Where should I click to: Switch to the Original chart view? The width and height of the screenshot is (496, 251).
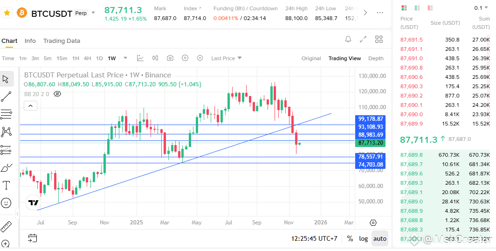coord(311,58)
